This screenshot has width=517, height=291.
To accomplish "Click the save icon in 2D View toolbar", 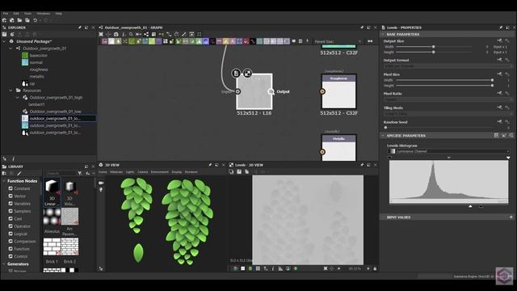I will tap(239, 172).
